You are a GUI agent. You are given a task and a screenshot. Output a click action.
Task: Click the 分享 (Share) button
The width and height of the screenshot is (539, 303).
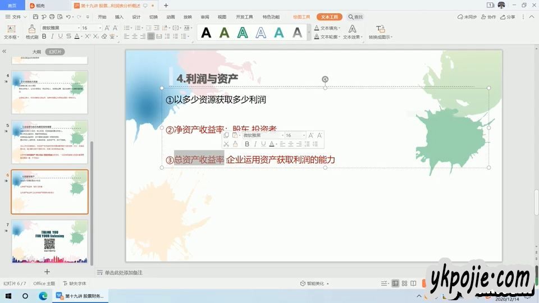click(508, 17)
